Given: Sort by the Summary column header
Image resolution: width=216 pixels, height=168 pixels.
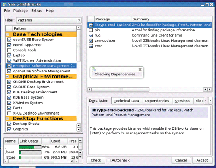Looking at the screenshot, I should pos(172,19).
